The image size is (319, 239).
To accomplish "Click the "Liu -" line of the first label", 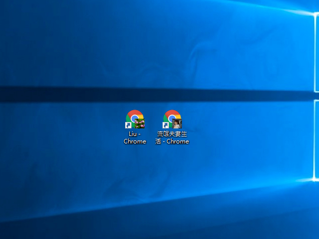I will click(135, 134).
